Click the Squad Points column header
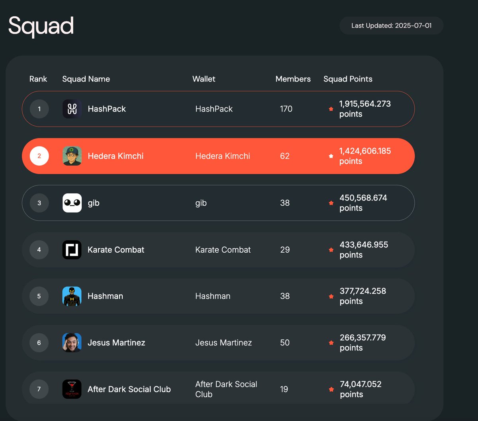478x421 pixels. coord(348,79)
